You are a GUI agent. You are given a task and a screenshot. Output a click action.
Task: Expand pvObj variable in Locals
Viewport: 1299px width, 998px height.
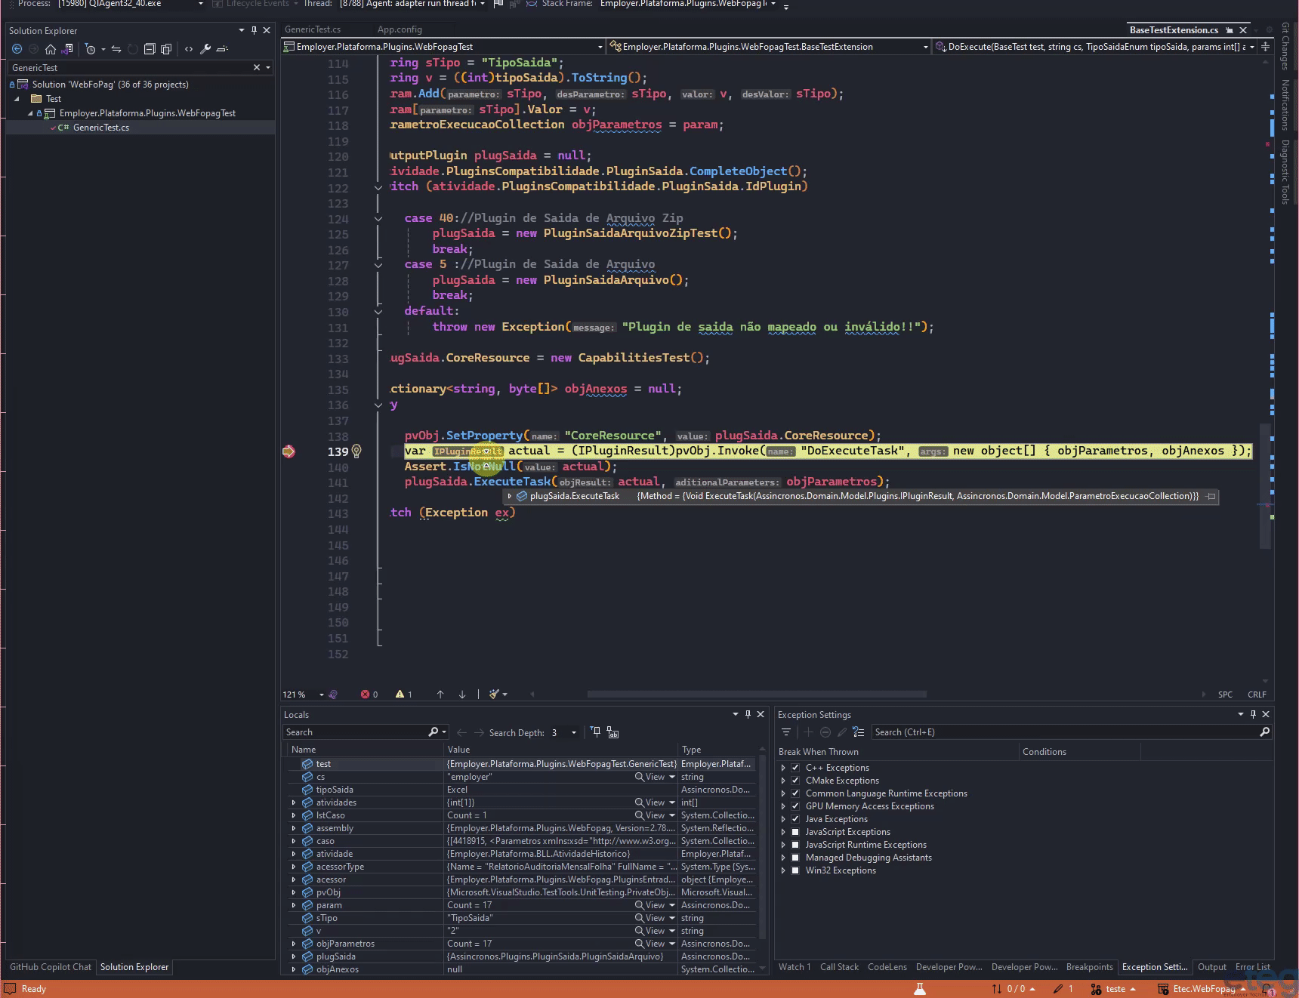294,892
